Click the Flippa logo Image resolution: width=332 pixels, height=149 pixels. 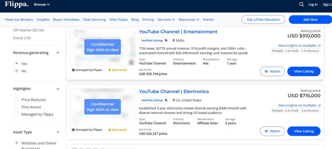(x=17, y=4)
